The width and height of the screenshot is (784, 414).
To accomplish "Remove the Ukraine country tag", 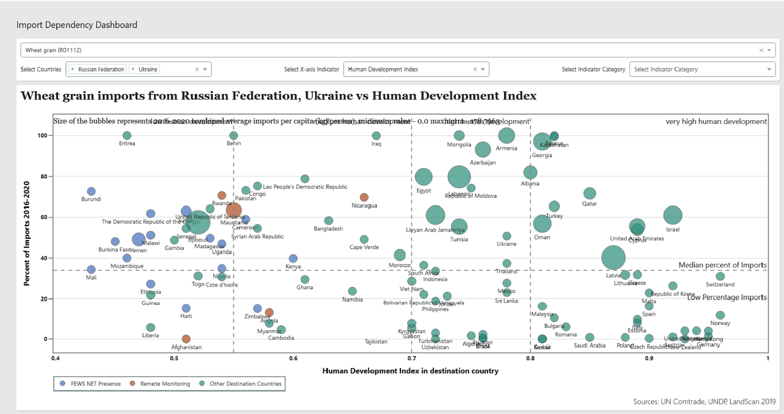I will point(133,69).
